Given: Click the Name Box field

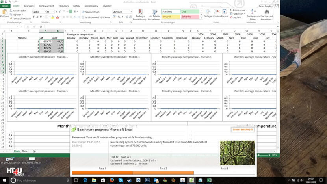Looking at the screenshot, I should point(9,26).
